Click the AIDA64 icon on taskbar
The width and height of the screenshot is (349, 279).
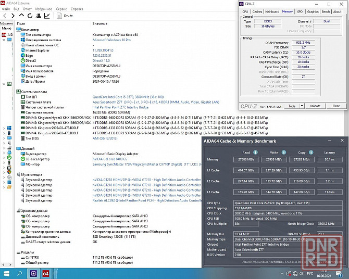(46, 273)
